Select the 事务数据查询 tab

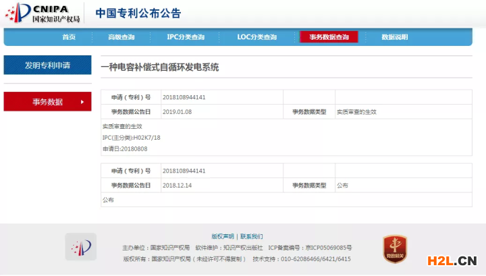coord(329,37)
